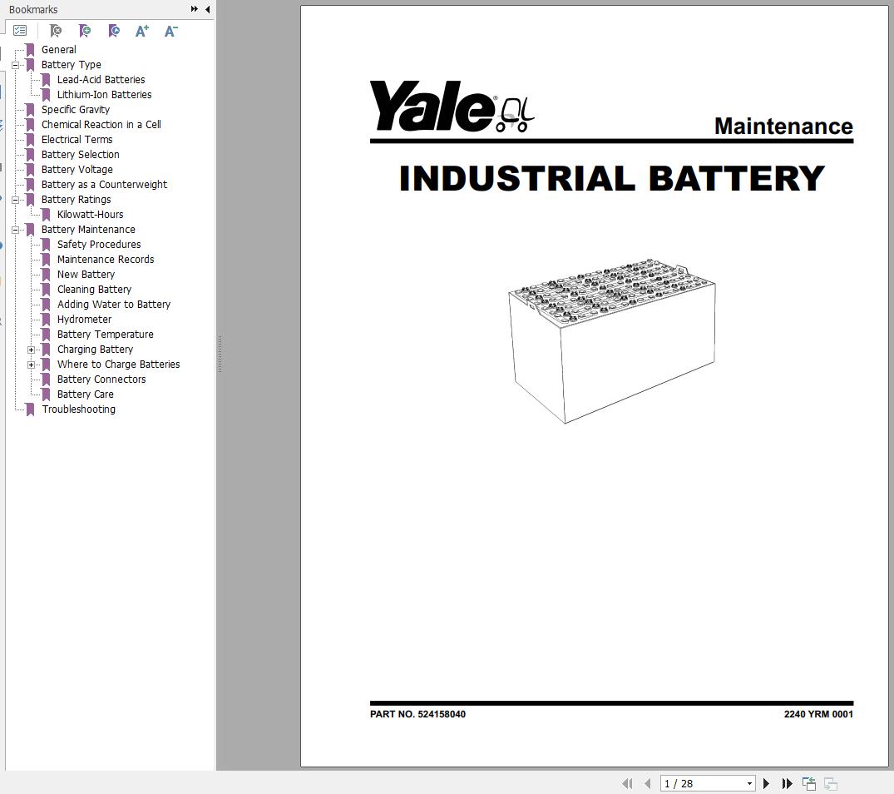Image resolution: width=894 pixels, height=794 pixels.
Task: Click the previous view icon
Action: pos(809,784)
